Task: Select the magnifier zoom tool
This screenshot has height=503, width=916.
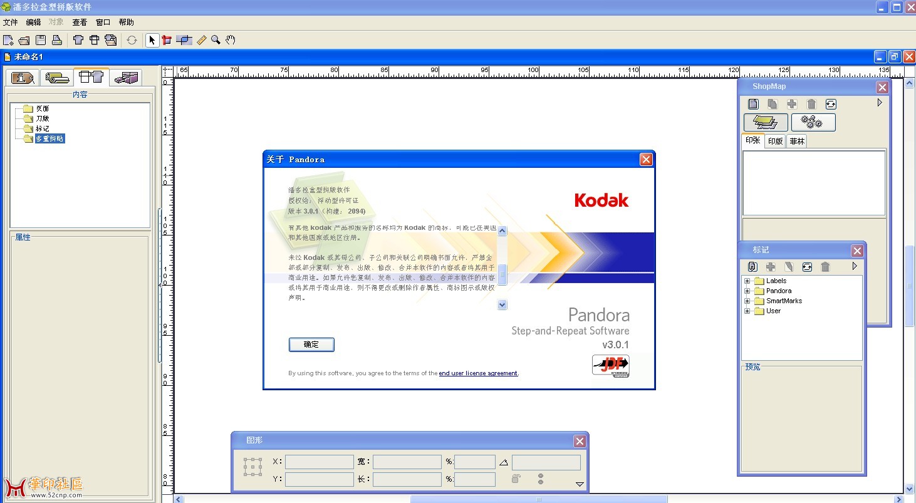Action: tap(216, 40)
